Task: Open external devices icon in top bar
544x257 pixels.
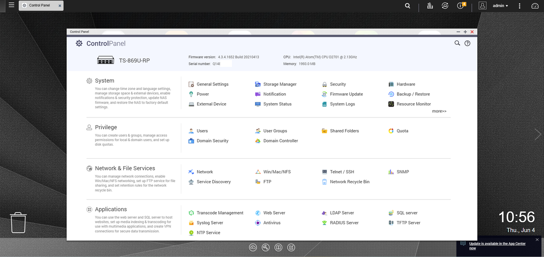Action: point(445,6)
